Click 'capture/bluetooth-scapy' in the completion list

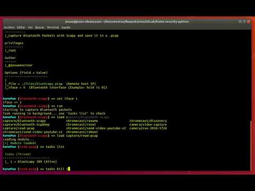pos(24,121)
